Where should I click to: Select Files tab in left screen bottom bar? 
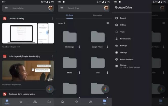click(49, 102)
